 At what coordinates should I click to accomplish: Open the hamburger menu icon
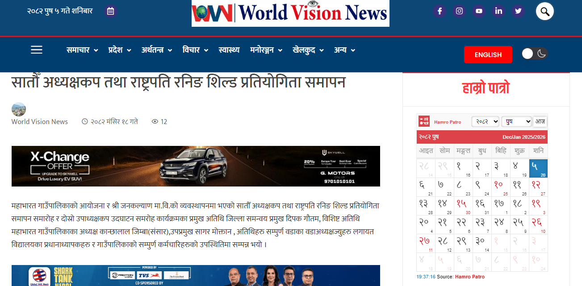37,50
